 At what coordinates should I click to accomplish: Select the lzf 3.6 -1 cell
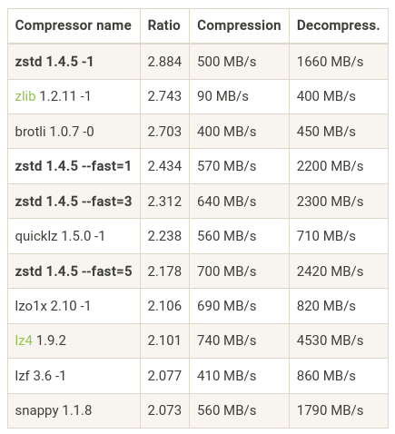pos(74,376)
